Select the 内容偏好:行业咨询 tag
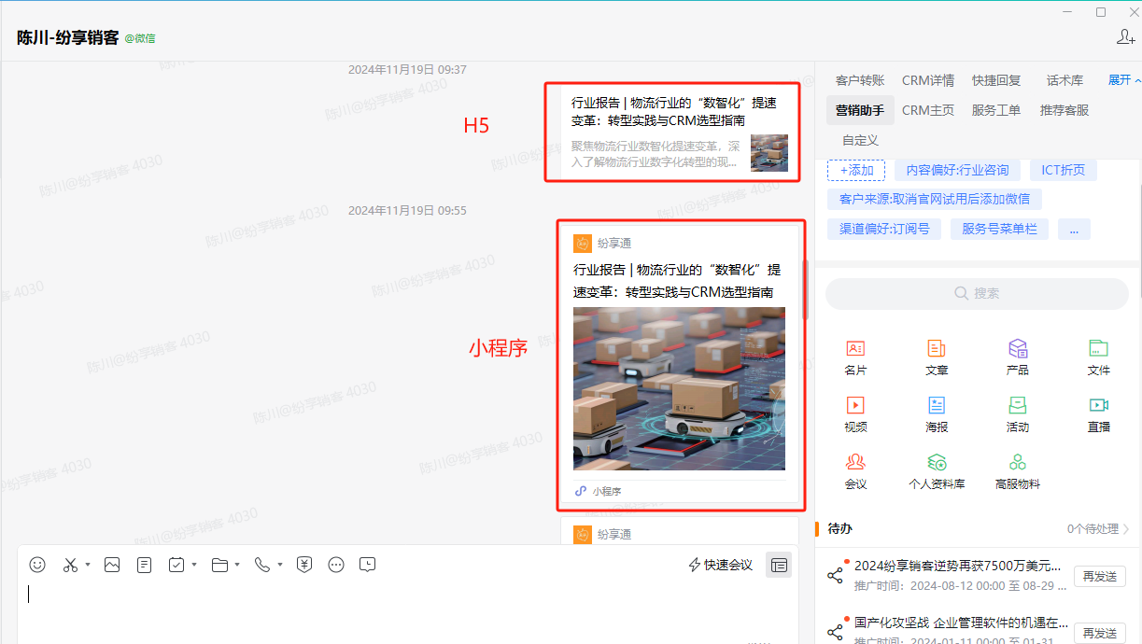The image size is (1142, 644). (x=957, y=170)
